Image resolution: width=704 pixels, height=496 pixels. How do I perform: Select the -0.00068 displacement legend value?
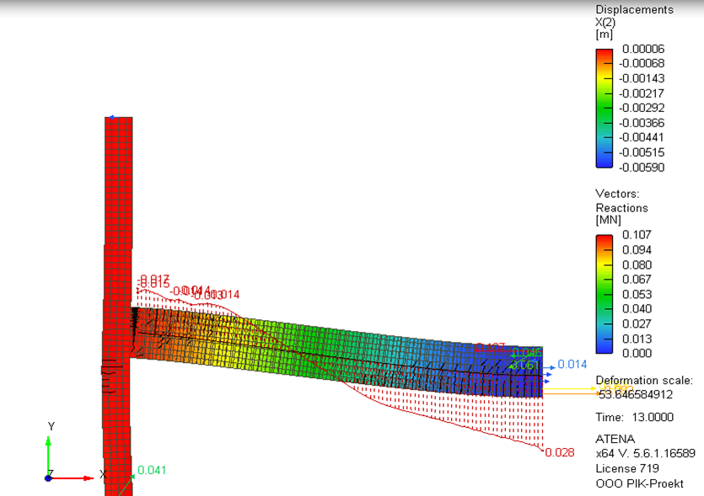pos(641,63)
